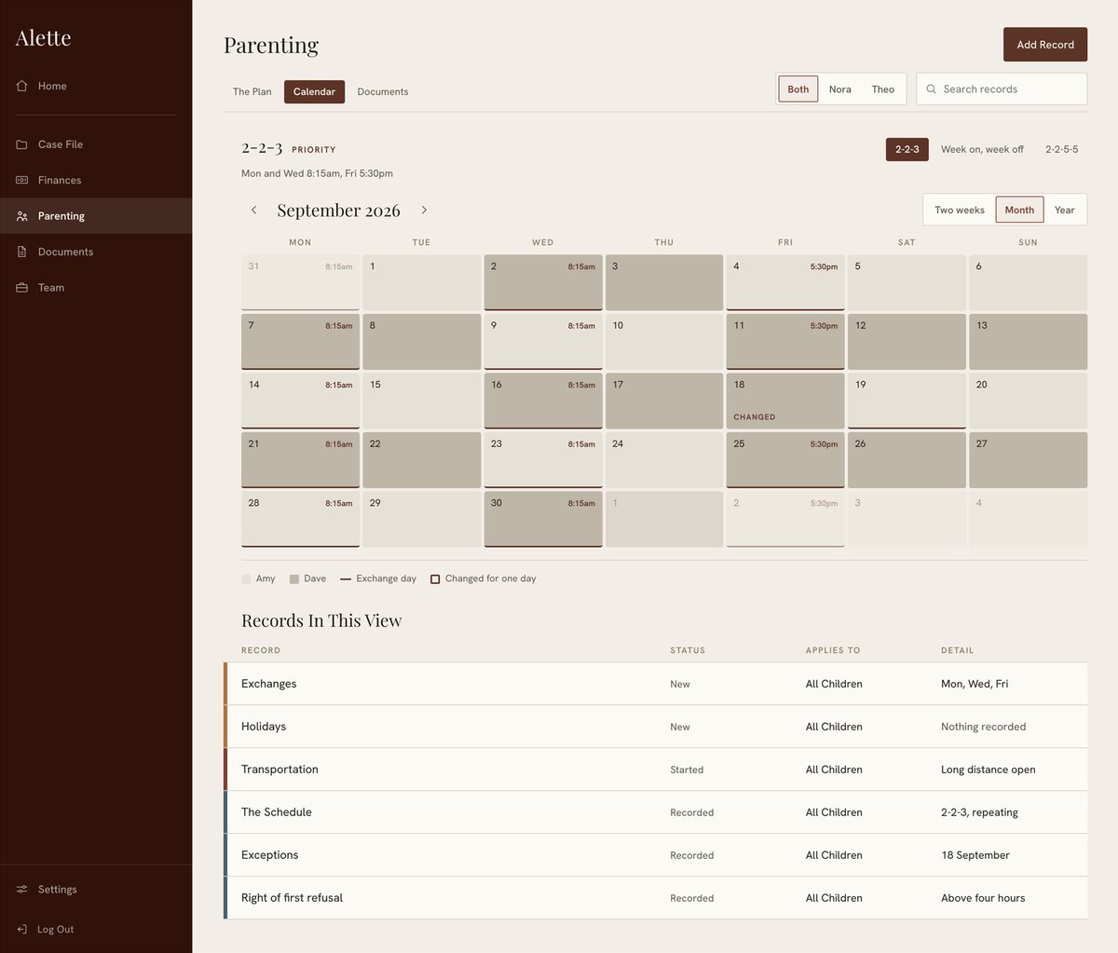Select September 18 changed day cell
This screenshot has width=1118, height=953.
(785, 402)
